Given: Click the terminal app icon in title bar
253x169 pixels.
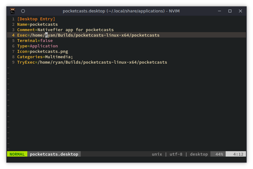Looking at the screenshot, I should pos(12,11).
